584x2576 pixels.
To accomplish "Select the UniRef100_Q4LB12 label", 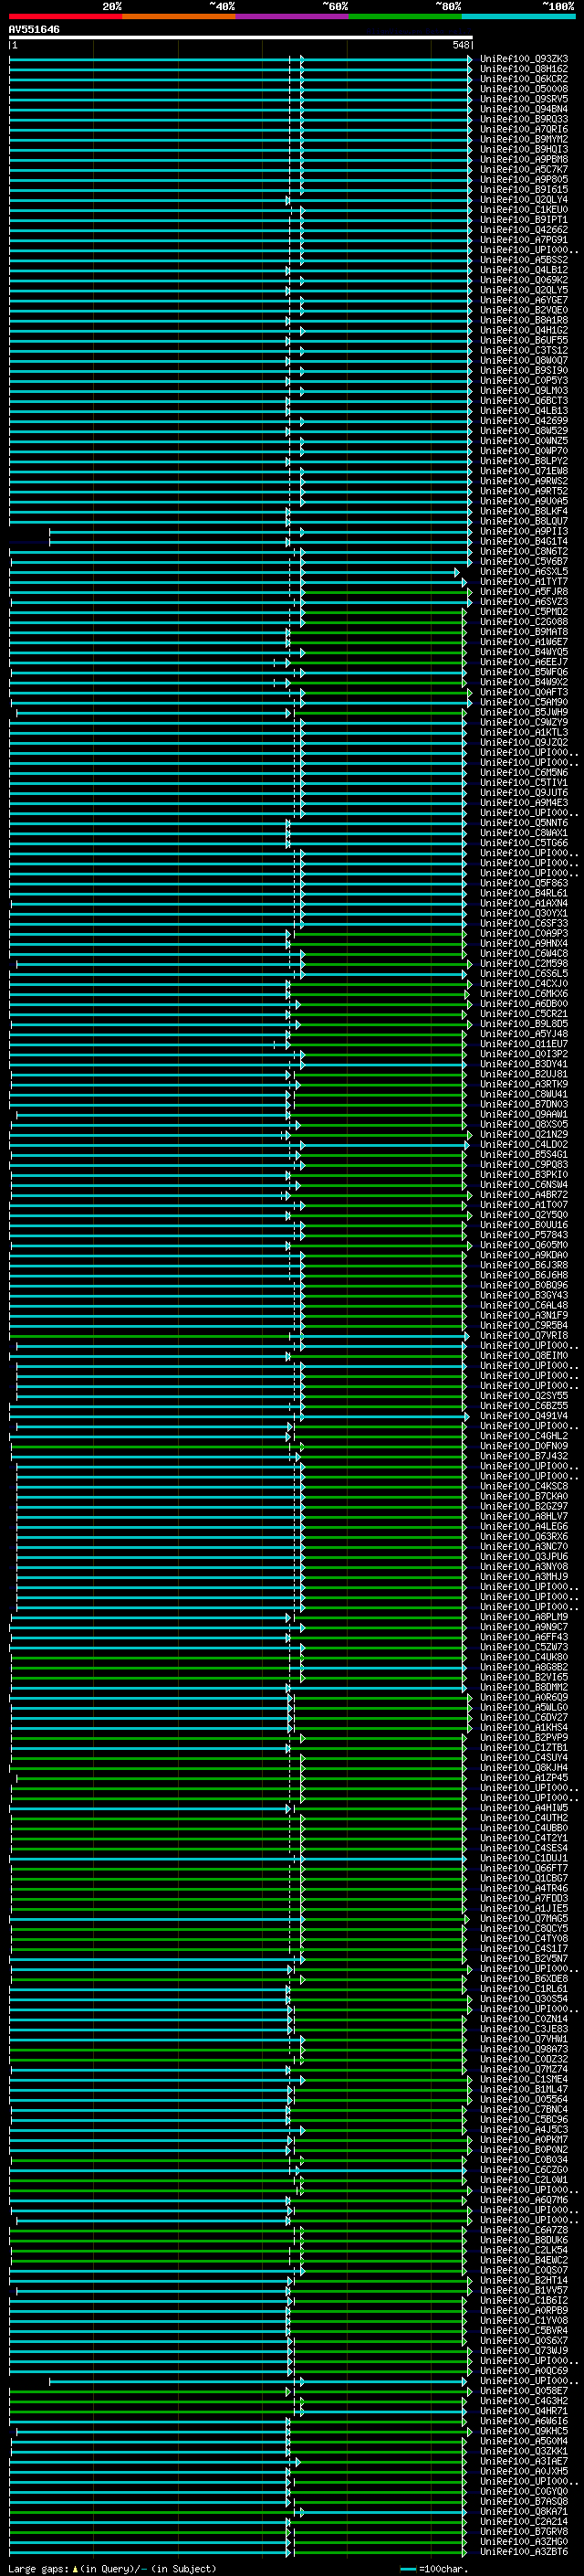I will (x=524, y=270).
